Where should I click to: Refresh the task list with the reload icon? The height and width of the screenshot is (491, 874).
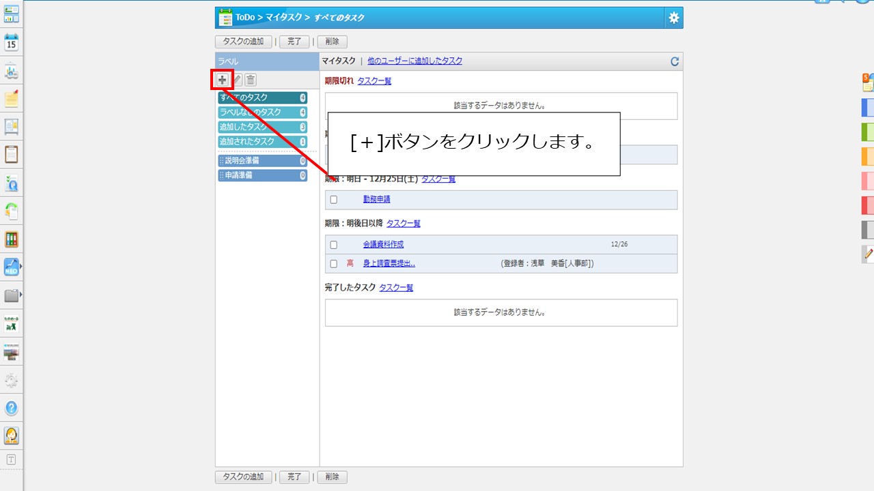point(675,61)
